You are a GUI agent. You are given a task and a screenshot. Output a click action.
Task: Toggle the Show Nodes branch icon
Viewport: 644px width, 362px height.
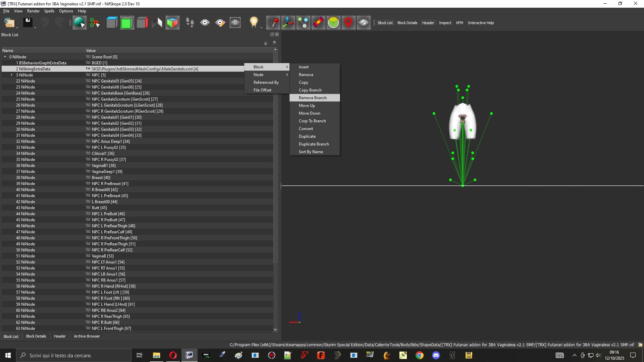(303, 23)
